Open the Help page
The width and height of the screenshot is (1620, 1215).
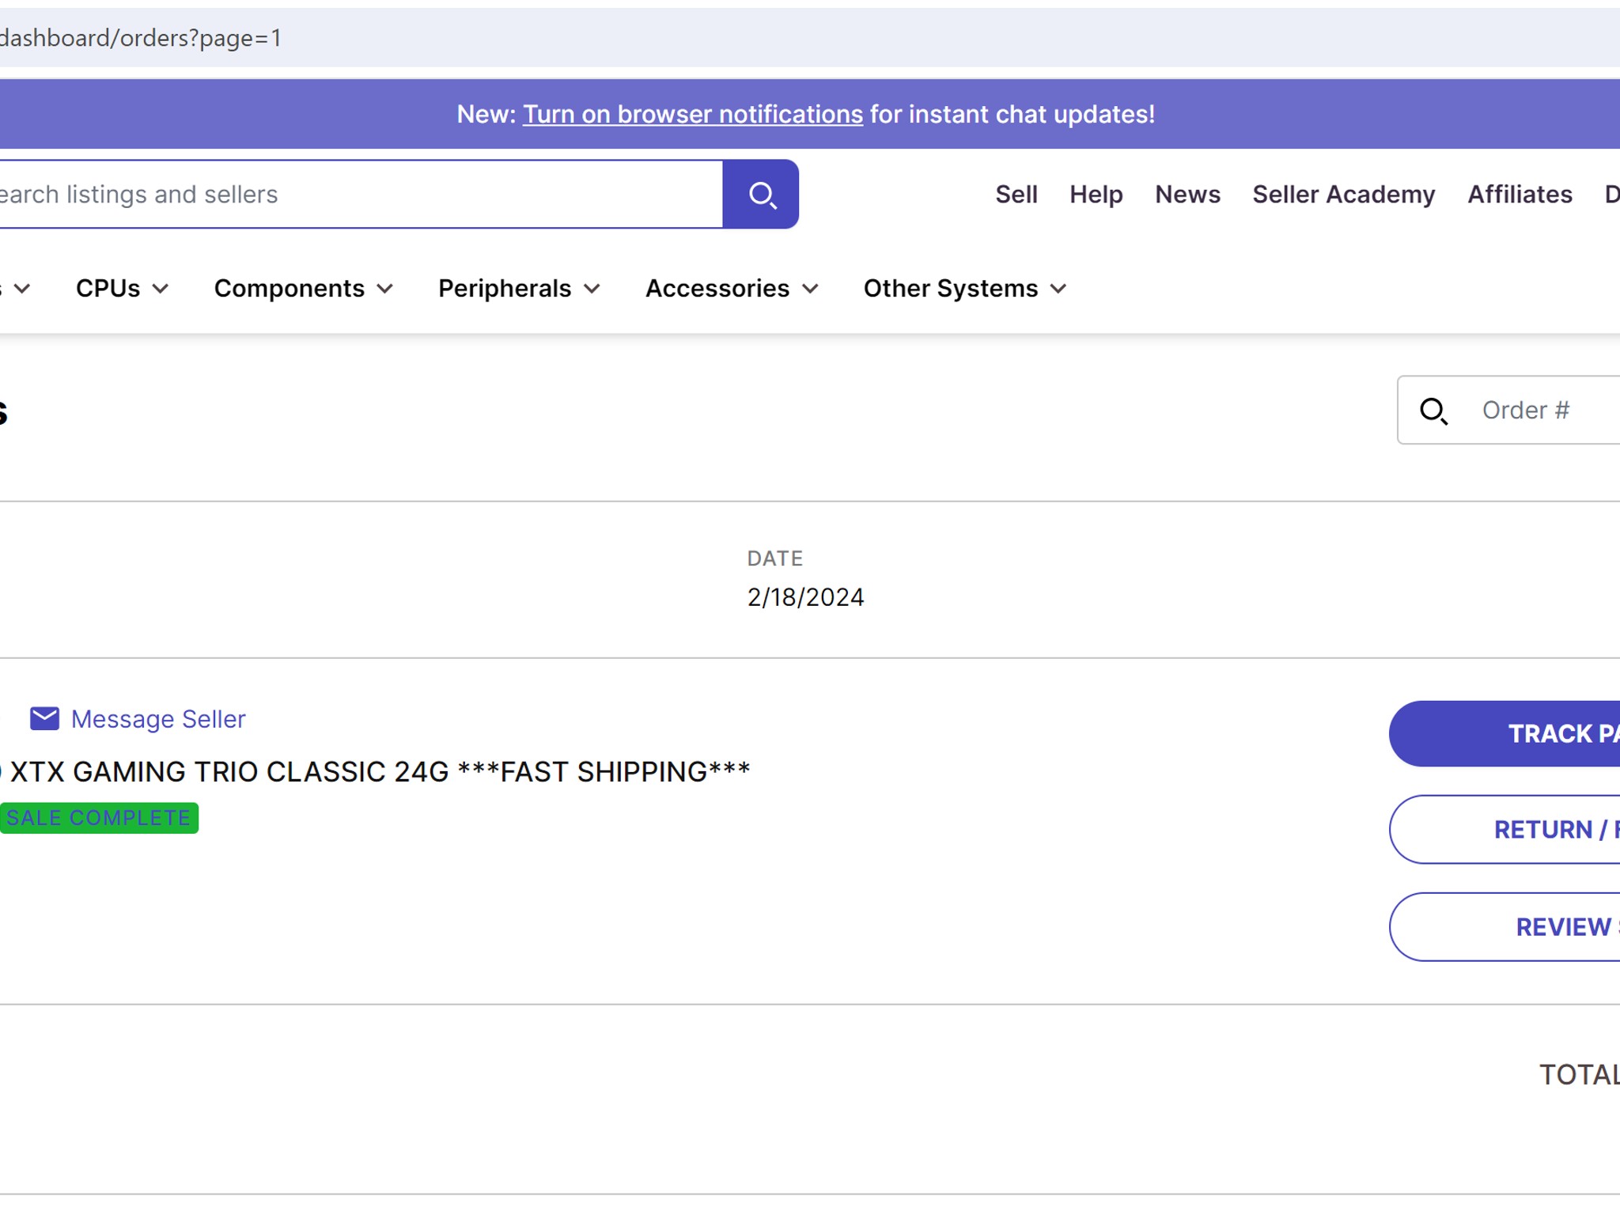[1096, 195]
